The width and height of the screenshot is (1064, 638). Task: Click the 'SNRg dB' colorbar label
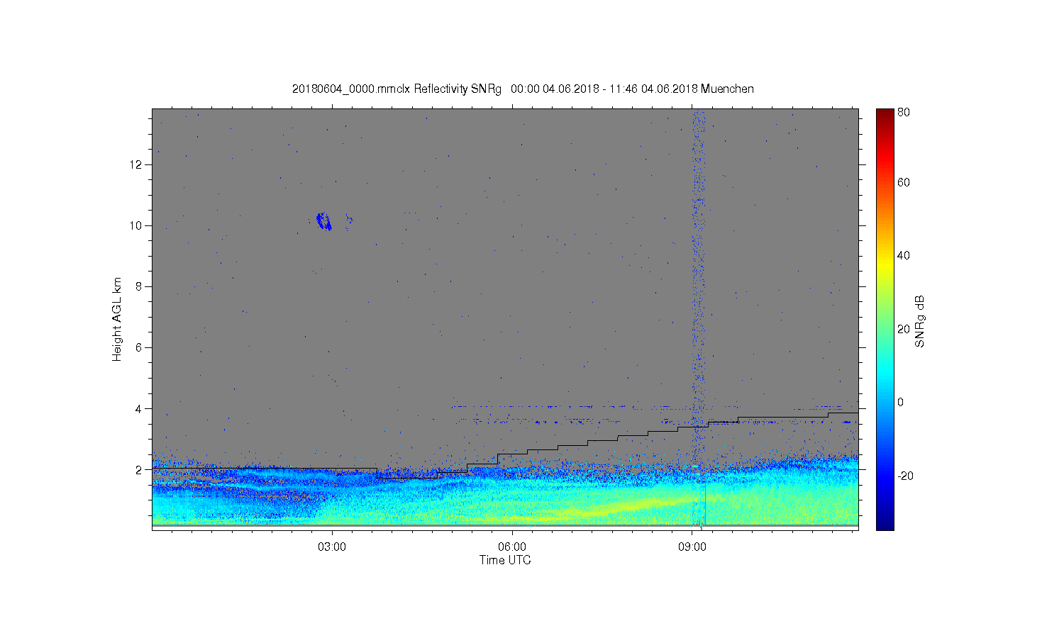click(919, 321)
